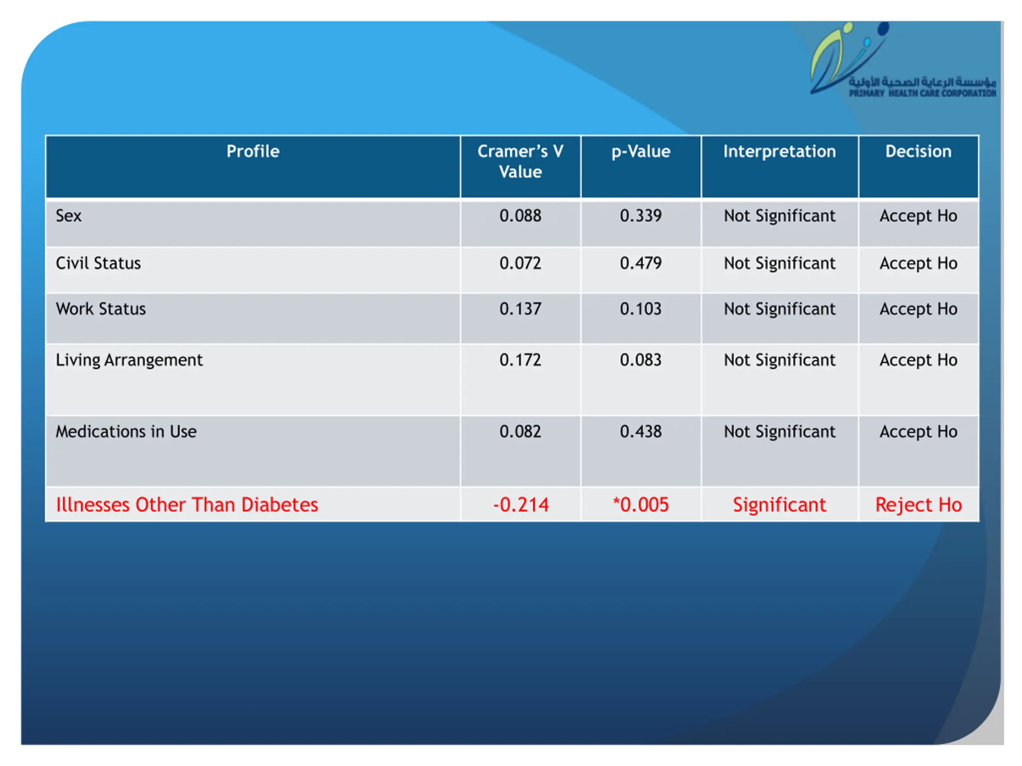Image resolution: width=1022 pixels, height=766 pixels.
Task: Select the 'Sex' row label
Action: [68, 215]
